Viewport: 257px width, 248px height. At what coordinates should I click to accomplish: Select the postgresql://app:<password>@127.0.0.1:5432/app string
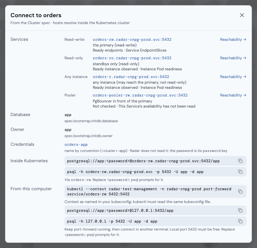point(120,210)
